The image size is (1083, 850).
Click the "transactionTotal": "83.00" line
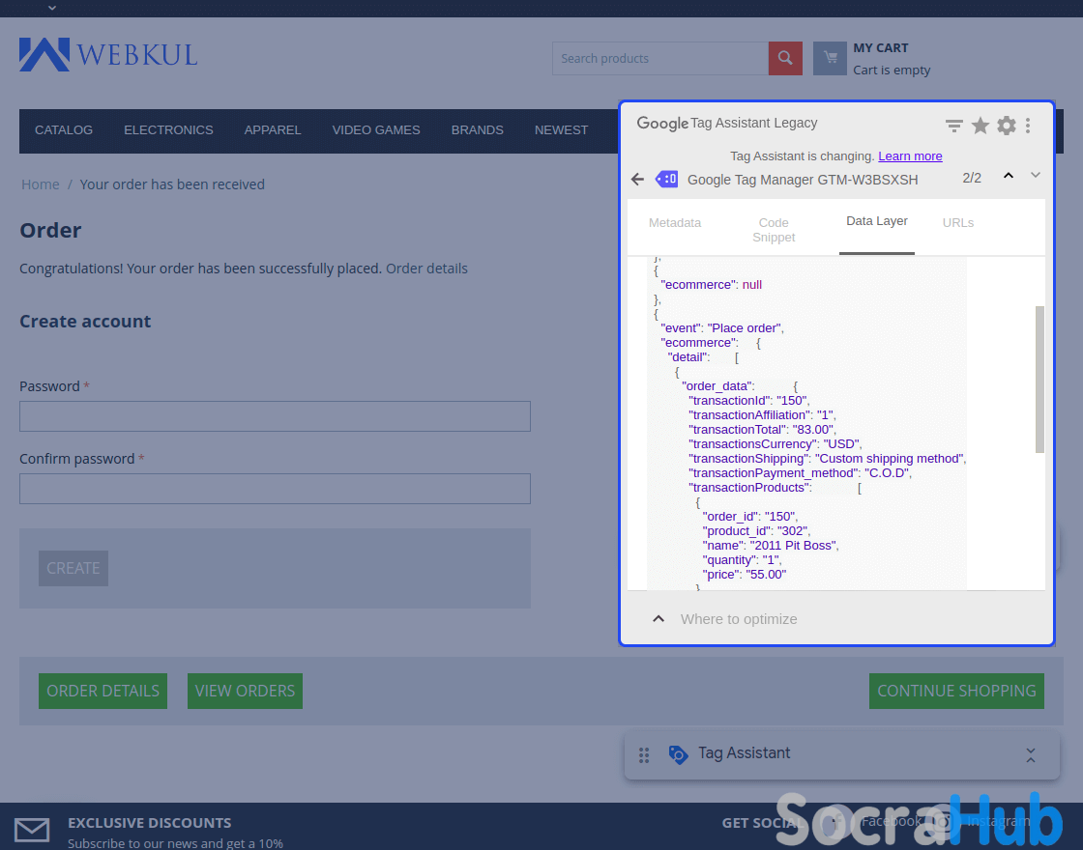point(762,430)
